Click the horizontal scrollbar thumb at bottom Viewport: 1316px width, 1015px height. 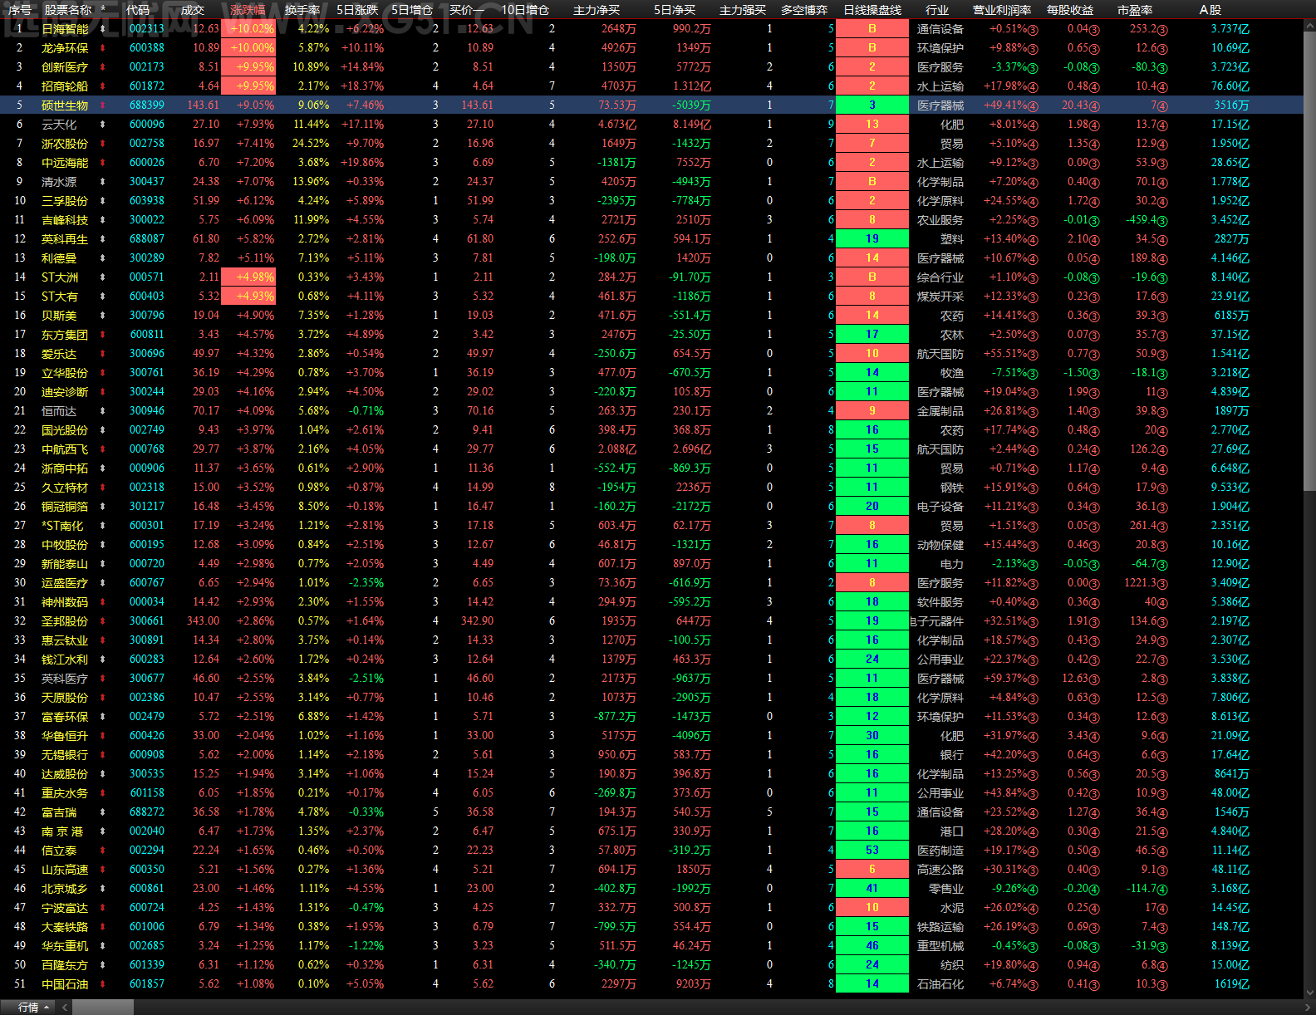point(103,1007)
